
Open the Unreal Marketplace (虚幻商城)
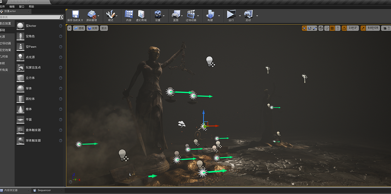click(x=141, y=15)
